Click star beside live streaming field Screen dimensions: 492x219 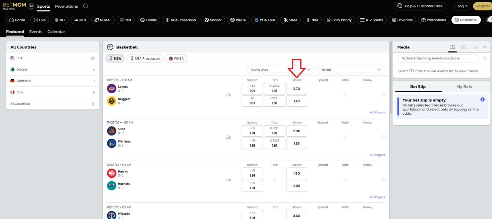click(x=485, y=58)
